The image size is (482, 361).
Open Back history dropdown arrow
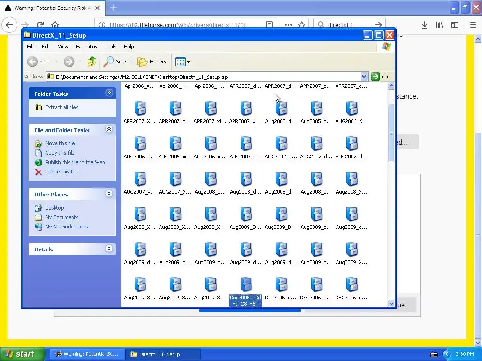(56, 62)
